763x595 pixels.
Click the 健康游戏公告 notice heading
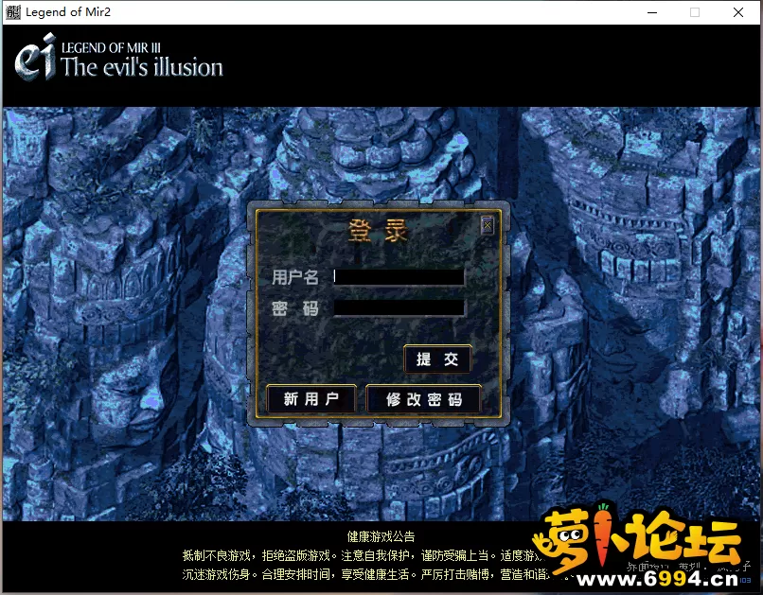(x=381, y=536)
